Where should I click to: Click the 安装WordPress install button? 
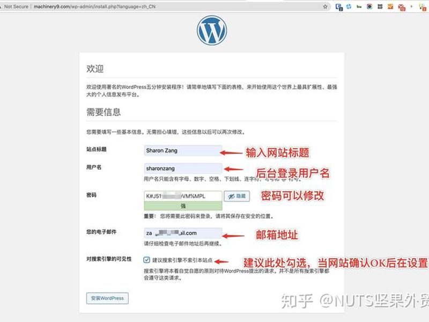coord(107,298)
